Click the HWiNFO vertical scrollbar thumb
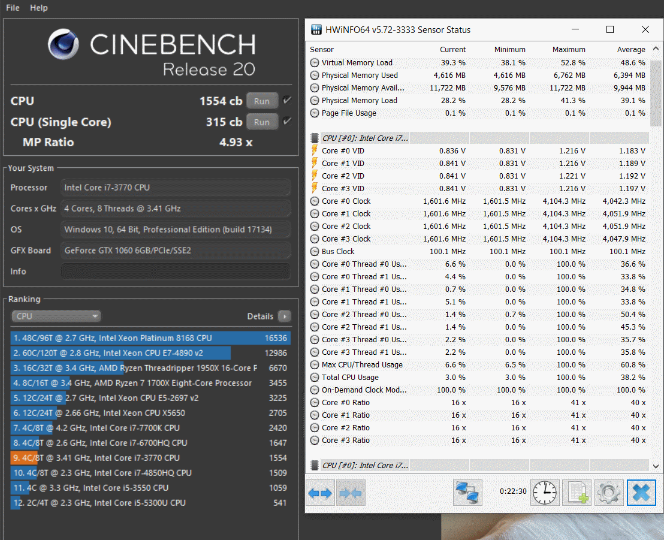 656,92
